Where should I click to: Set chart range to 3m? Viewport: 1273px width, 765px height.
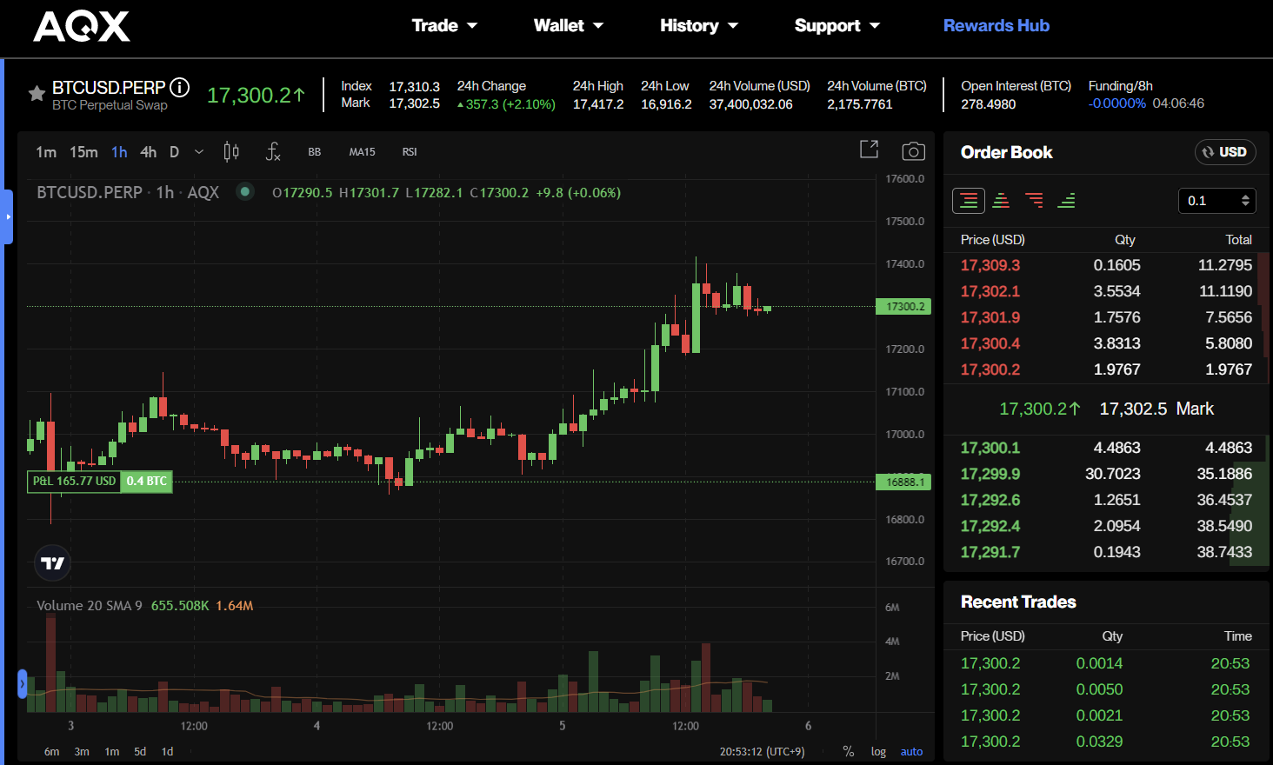[x=82, y=752]
